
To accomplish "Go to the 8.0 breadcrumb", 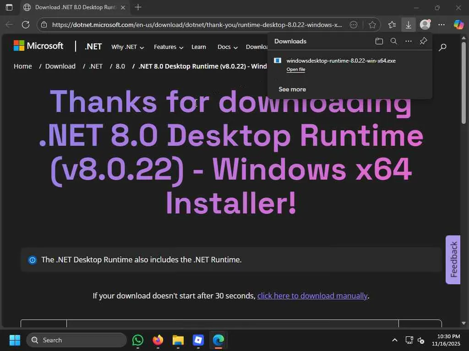I will [120, 66].
